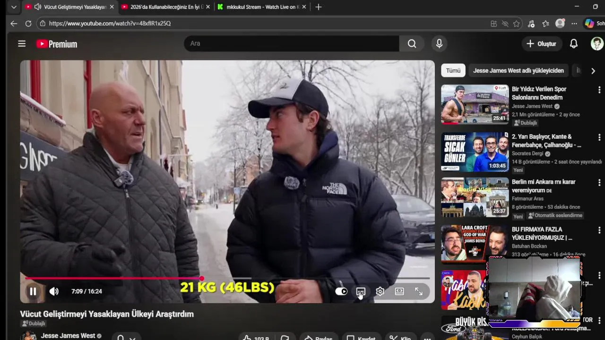Open BU FIRMAYA FAZLA YÜKLENİYORMUŞUZ video title

click(x=542, y=234)
